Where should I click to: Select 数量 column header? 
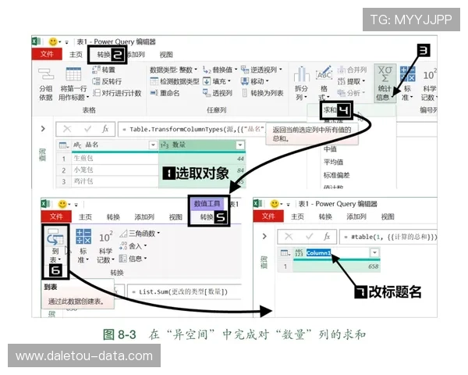coord(202,145)
